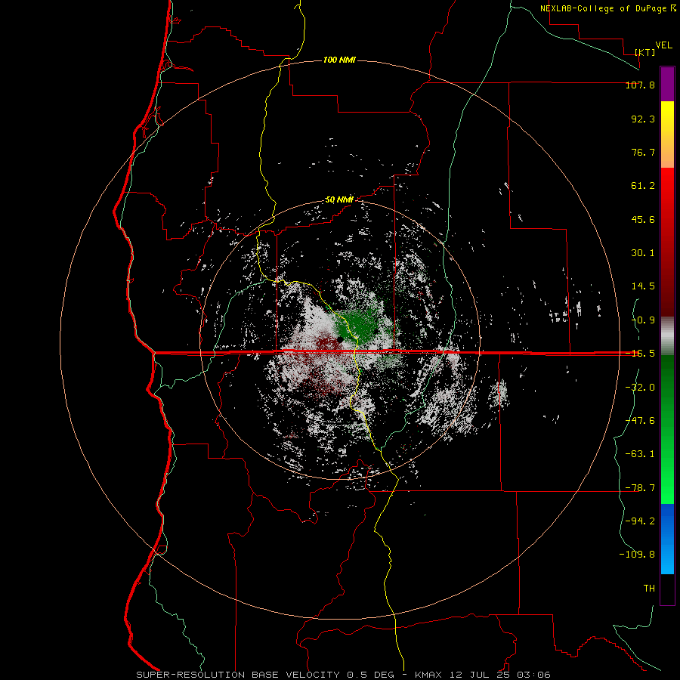
Task: Pick the black TH segment of color bar
Action: [x=667, y=589]
